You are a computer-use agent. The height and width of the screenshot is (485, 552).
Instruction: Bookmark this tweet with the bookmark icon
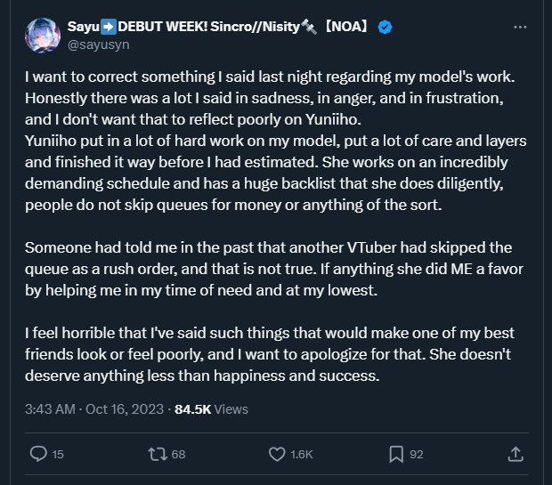point(395,454)
